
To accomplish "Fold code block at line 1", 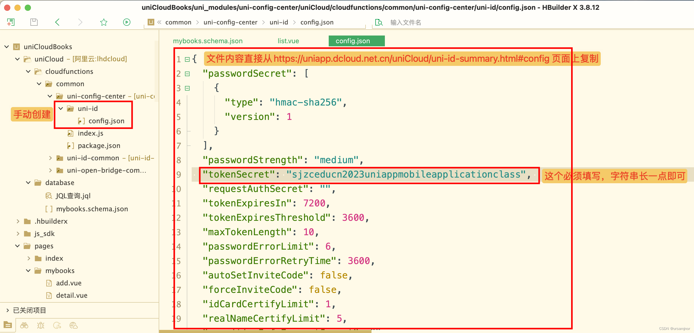I will (x=187, y=59).
